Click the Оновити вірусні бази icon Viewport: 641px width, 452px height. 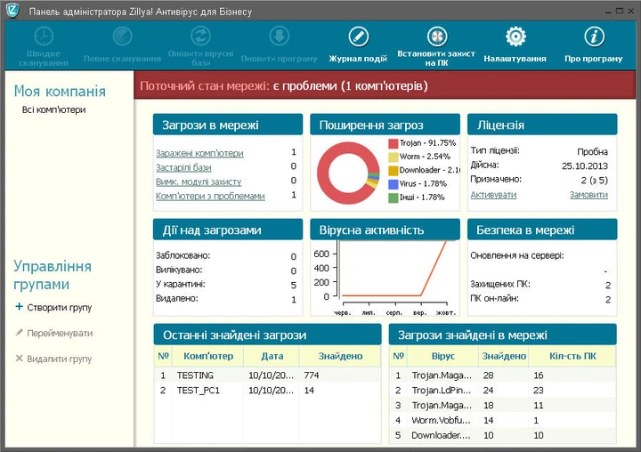pyautogui.click(x=201, y=37)
